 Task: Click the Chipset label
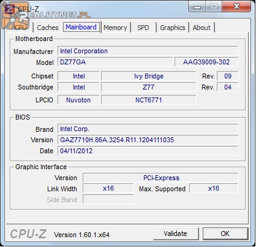42,76
